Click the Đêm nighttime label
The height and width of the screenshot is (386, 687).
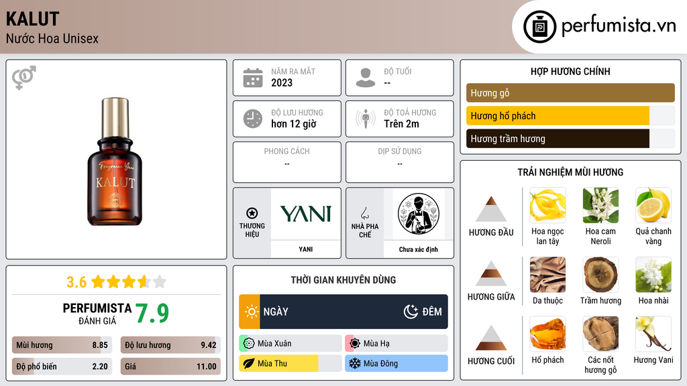click(x=432, y=312)
